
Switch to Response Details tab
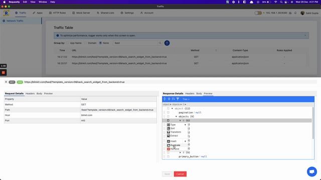[173, 93]
